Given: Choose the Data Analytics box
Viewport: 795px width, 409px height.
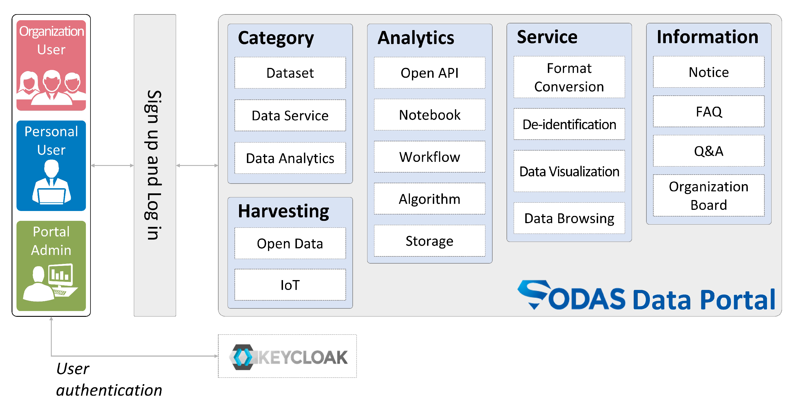Looking at the screenshot, I should pyautogui.click(x=290, y=158).
